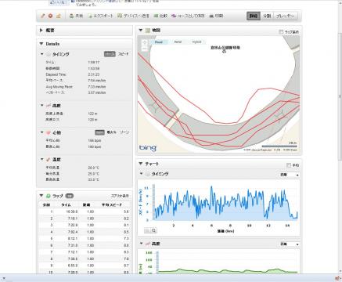Enable the ラップ表示 checkbox on map

point(281,32)
